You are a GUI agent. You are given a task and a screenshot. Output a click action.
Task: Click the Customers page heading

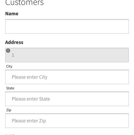pyautogui.click(x=24, y=2)
